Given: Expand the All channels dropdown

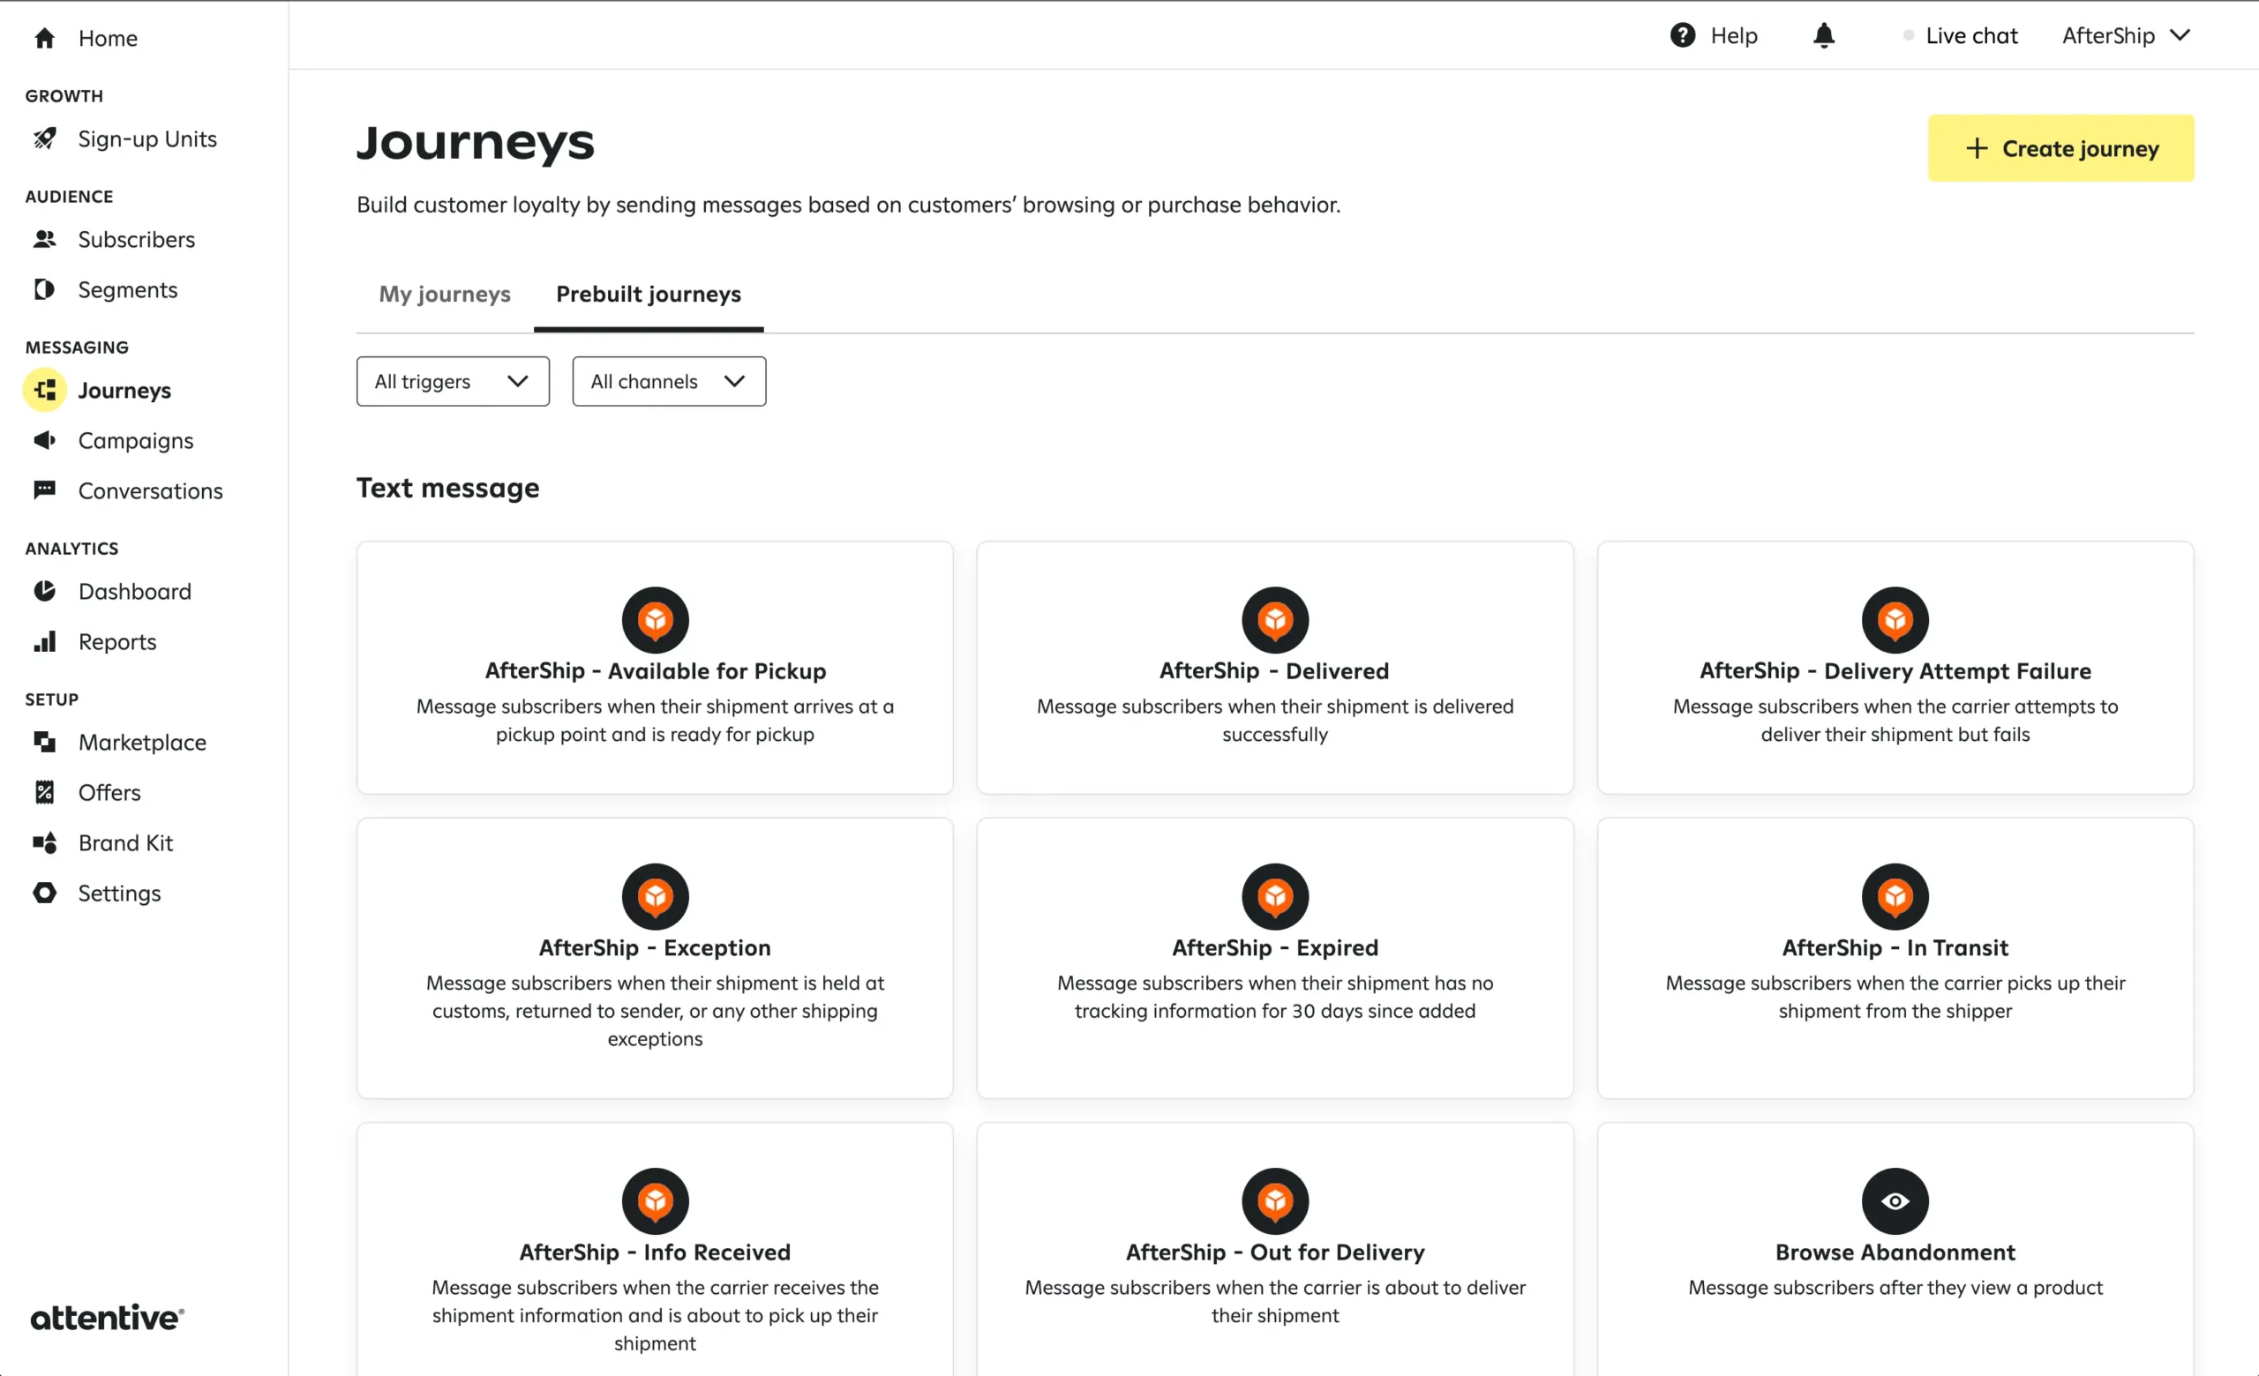Looking at the screenshot, I should coord(668,381).
